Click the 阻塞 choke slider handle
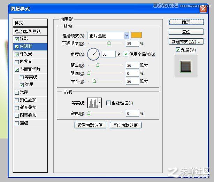The height and width of the screenshot is (182, 214). pyautogui.click(x=89, y=73)
